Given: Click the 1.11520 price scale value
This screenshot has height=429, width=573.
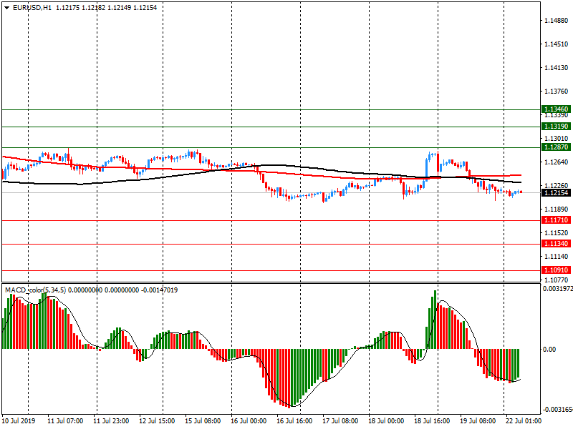Looking at the screenshot, I should [x=557, y=233].
